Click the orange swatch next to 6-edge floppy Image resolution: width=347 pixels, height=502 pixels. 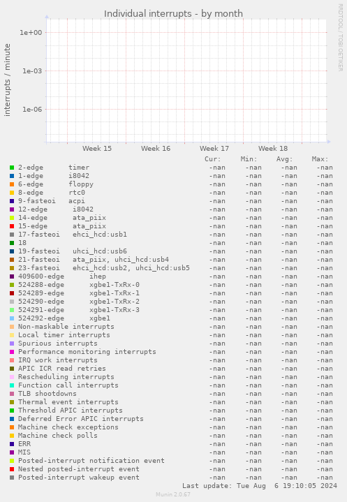(x=12, y=184)
